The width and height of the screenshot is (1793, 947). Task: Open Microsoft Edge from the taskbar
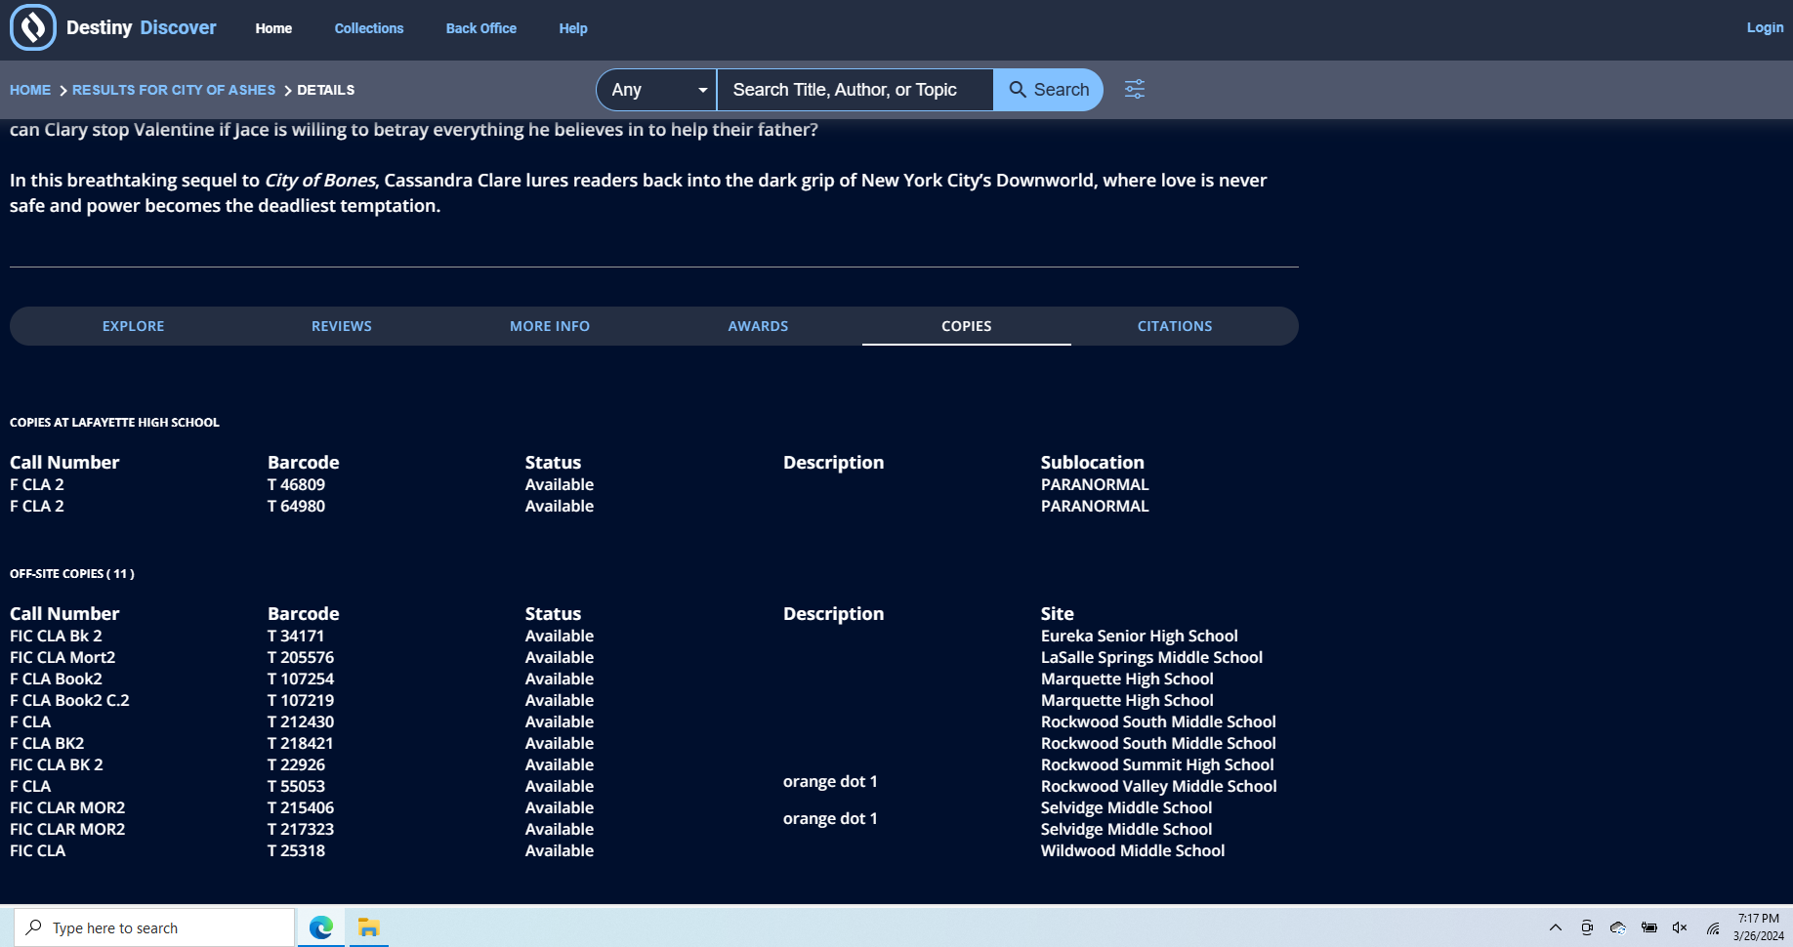click(321, 927)
